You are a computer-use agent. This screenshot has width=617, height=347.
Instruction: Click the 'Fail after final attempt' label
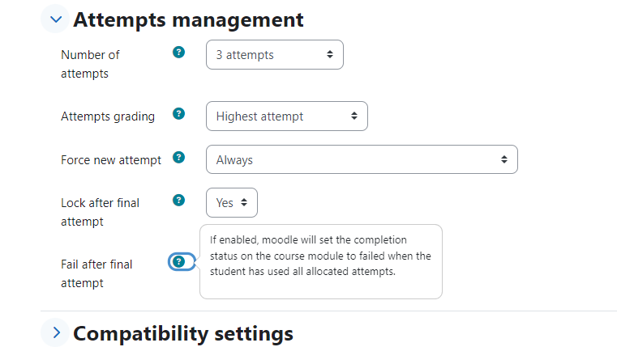coord(96,273)
